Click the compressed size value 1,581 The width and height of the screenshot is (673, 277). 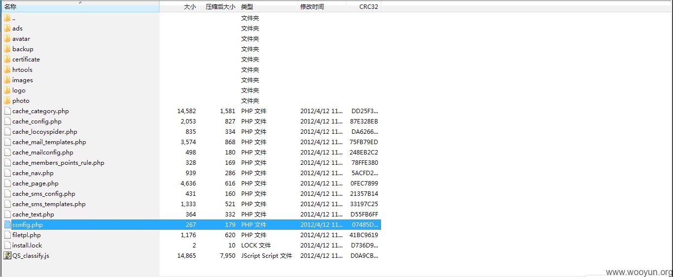[x=227, y=111]
